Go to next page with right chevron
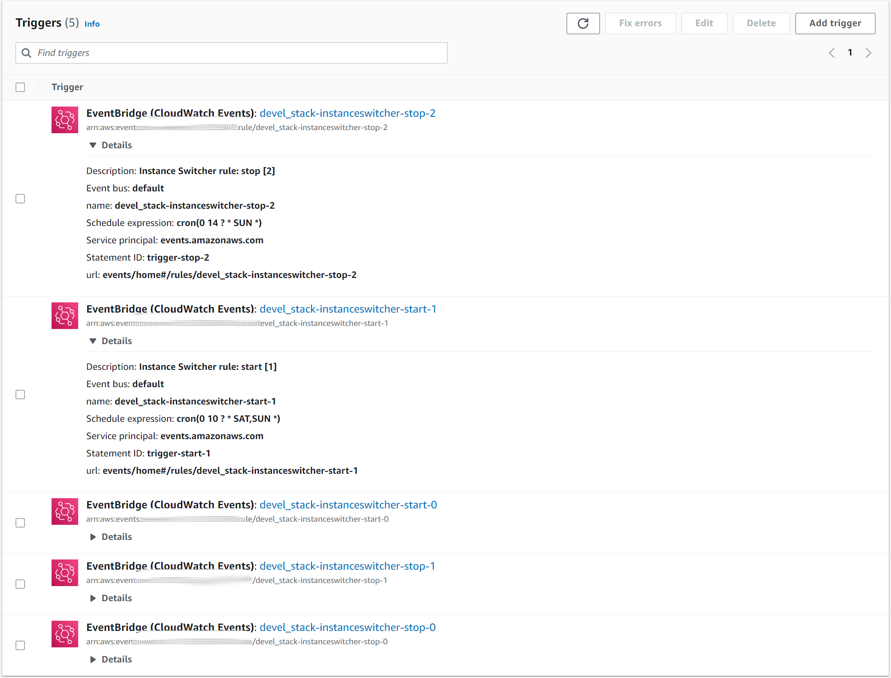891x678 pixels. (868, 53)
